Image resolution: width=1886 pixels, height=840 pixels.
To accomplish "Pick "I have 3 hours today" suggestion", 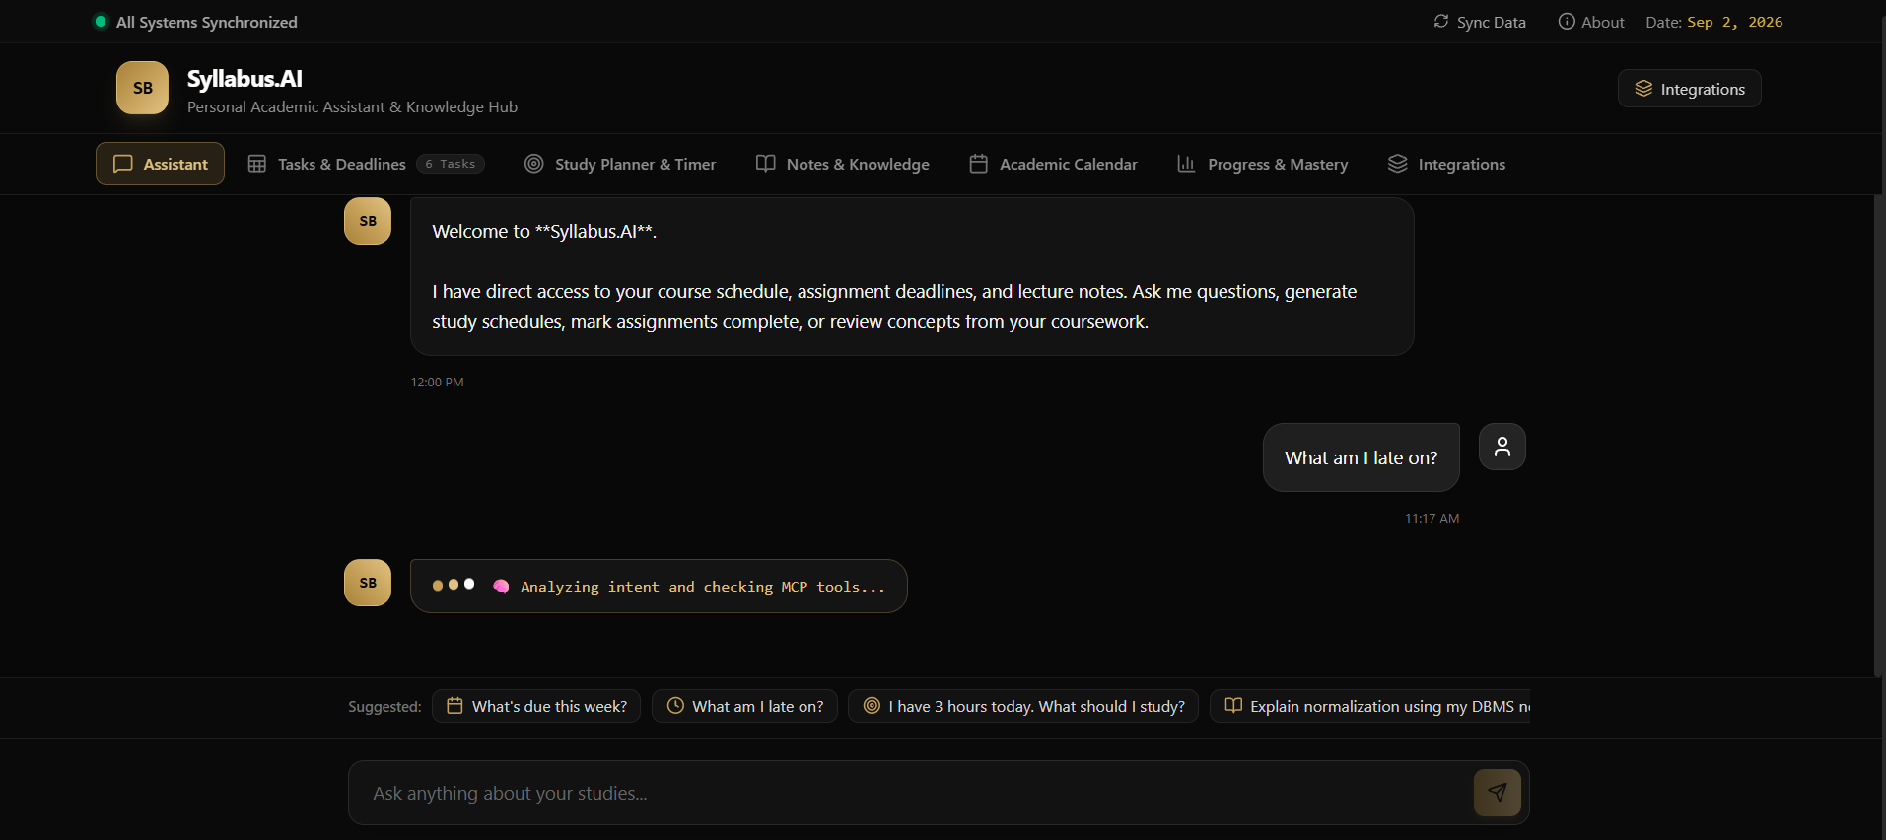I will pyautogui.click(x=1023, y=706).
